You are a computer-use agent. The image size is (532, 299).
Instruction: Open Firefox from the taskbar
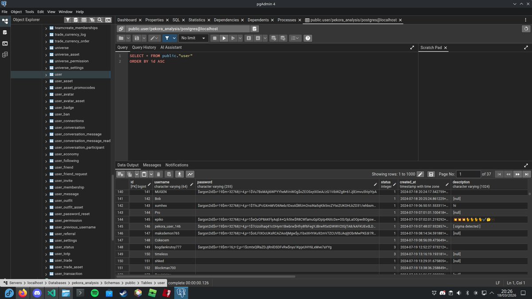pyautogui.click(x=23, y=293)
